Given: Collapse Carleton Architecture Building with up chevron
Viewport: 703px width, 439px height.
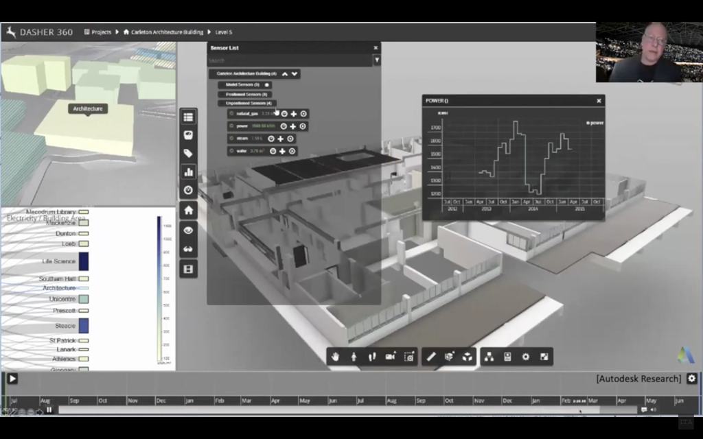Looking at the screenshot, I should [x=285, y=73].
